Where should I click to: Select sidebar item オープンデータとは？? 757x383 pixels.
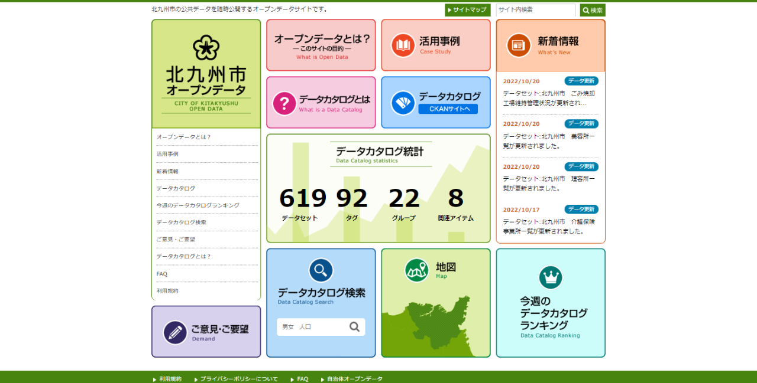[x=206, y=137]
